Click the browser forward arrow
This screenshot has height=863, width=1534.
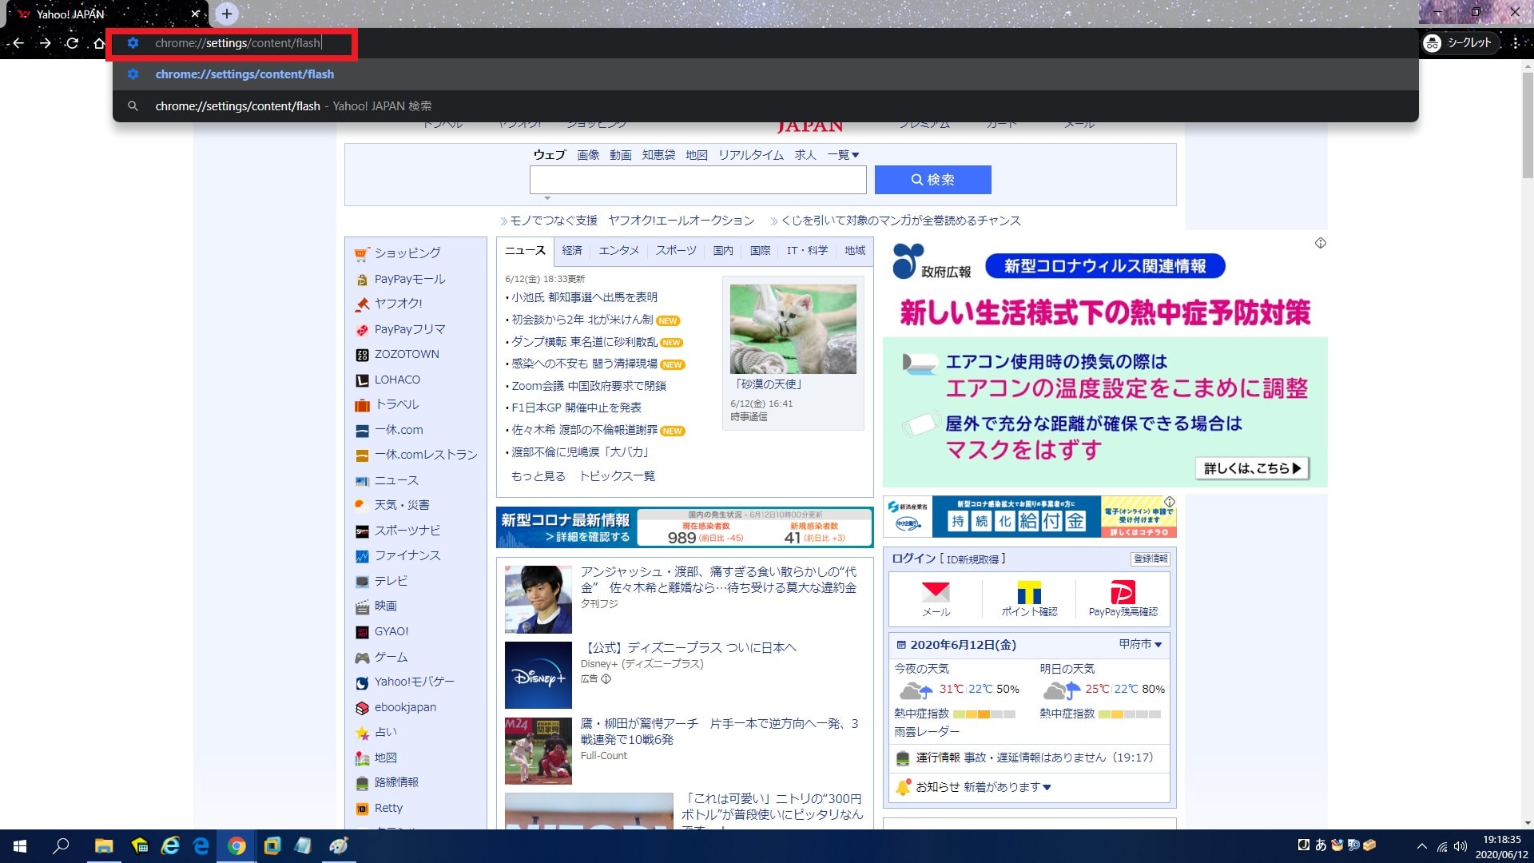click(46, 43)
